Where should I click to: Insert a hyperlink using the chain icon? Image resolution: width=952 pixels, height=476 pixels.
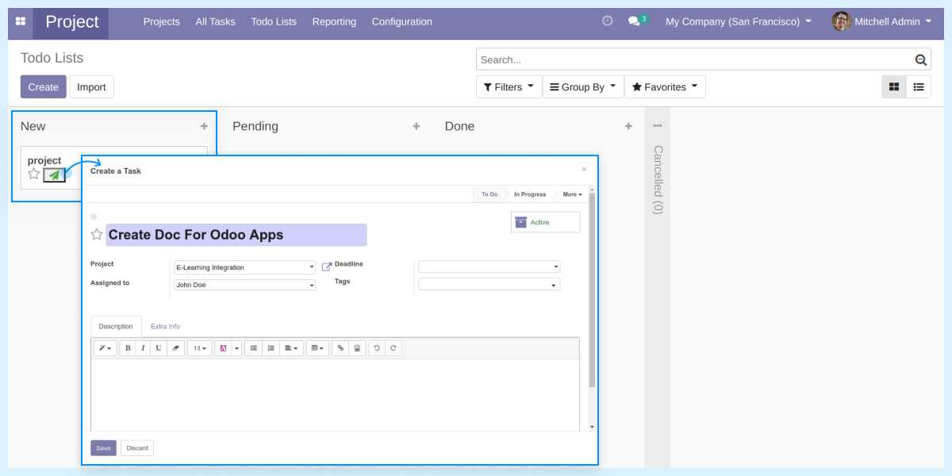[340, 347]
